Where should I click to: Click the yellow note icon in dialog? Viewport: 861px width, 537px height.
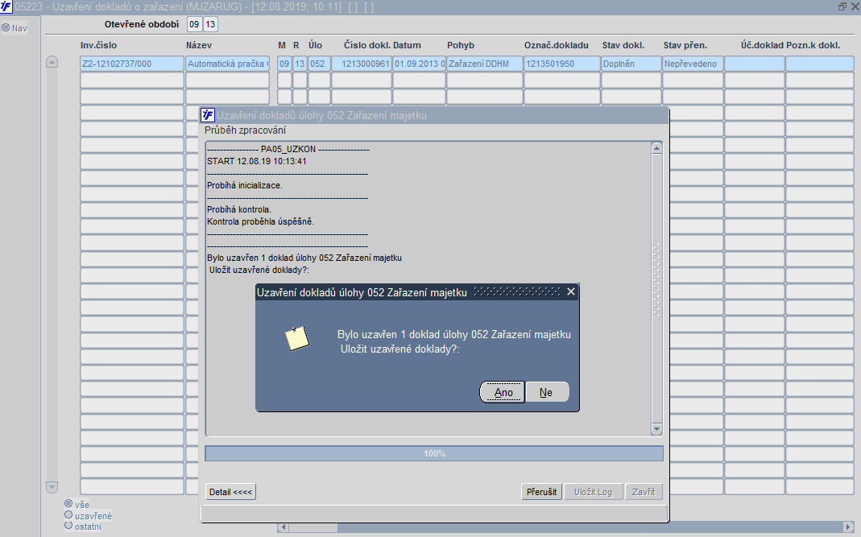tap(297, 338)
